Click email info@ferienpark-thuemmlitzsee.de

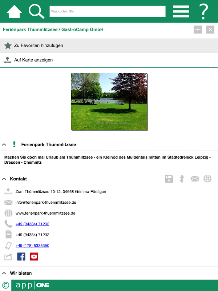(46, 202)
